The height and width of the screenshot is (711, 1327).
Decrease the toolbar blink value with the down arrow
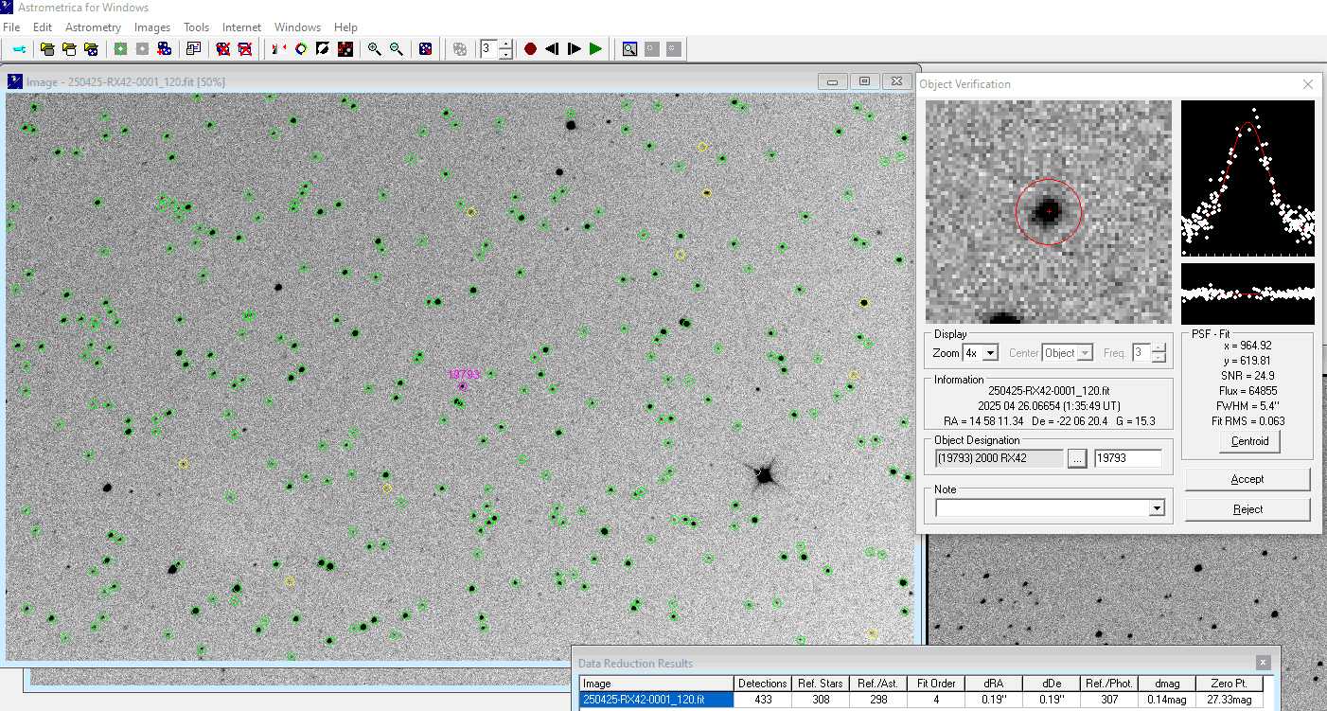coord(505,53)
